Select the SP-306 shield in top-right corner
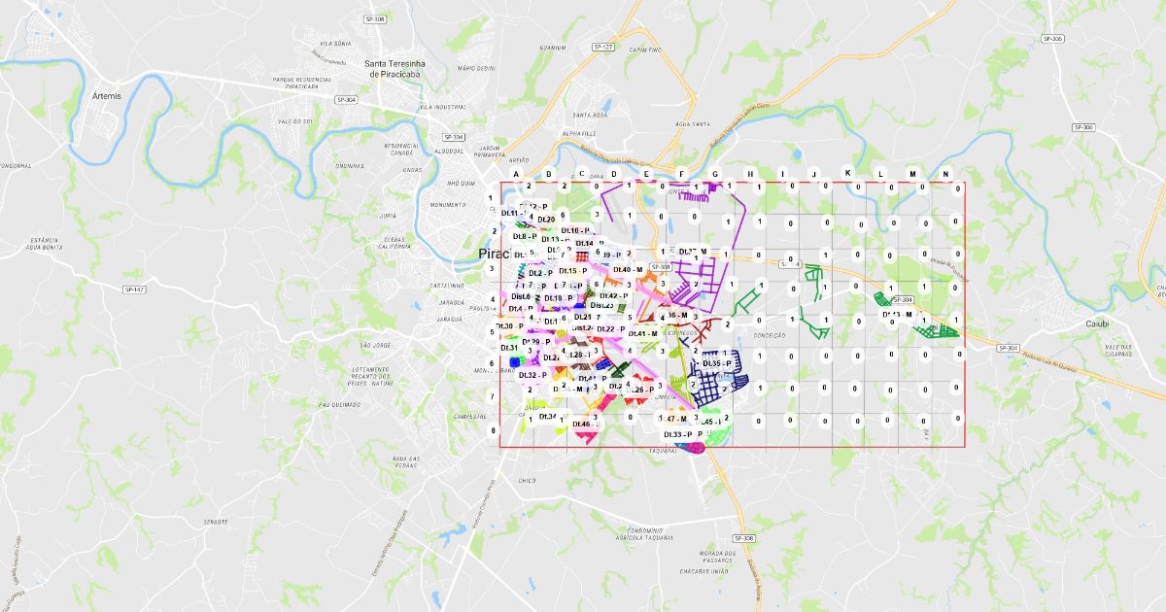The width and height of the screenshot is (1166, 612). pos(1052,38)
